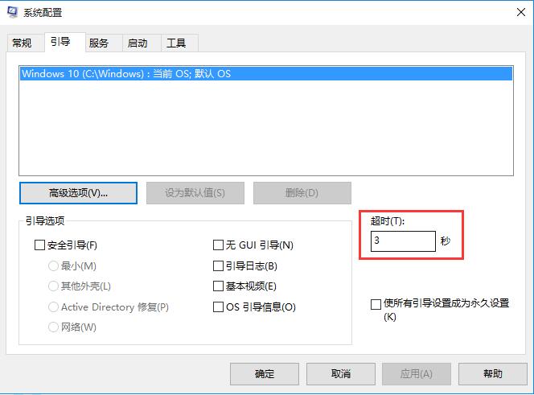Screen dimensions: 534x395
Task: Tick the 无 GUI 引导(N) checkbox
Action: click(218, 245)
